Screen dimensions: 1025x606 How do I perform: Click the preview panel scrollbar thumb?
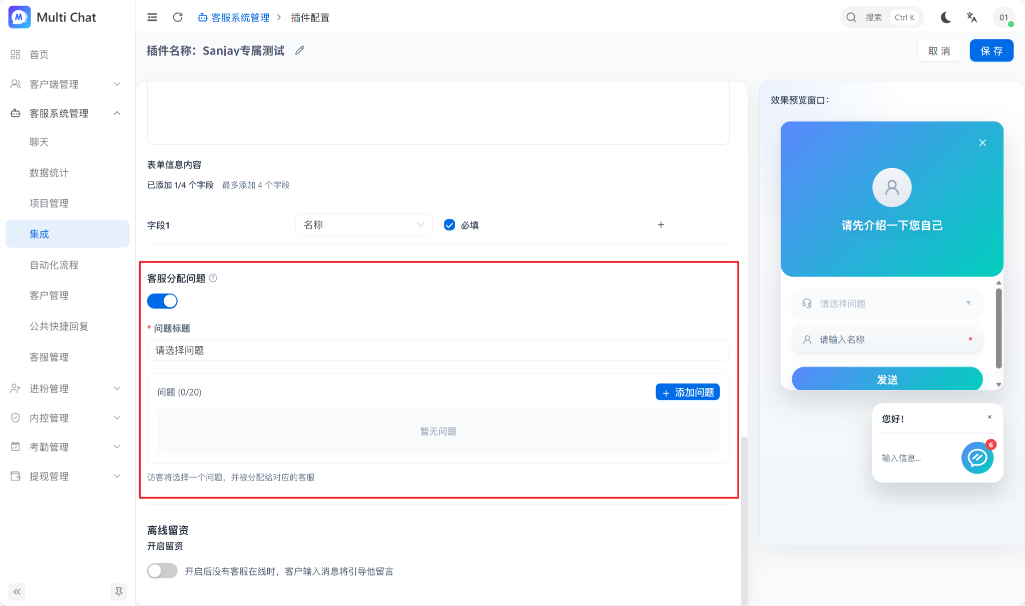click(x=998, y=328)
